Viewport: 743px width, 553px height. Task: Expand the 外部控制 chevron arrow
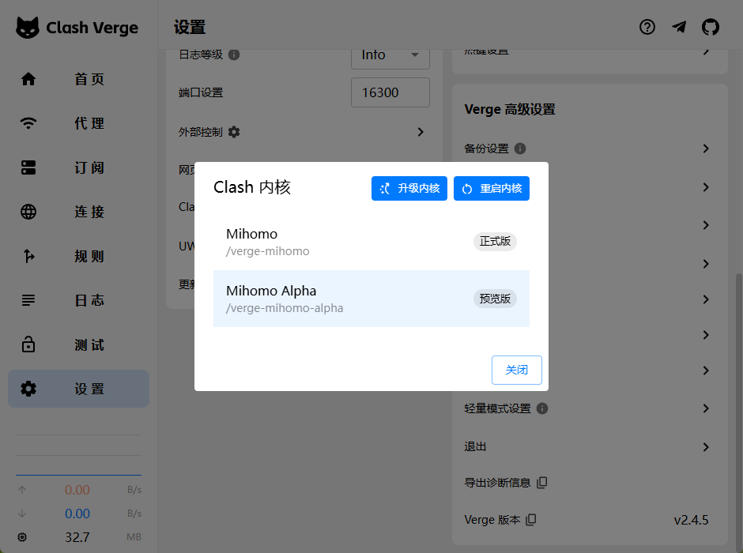[421, 132]
